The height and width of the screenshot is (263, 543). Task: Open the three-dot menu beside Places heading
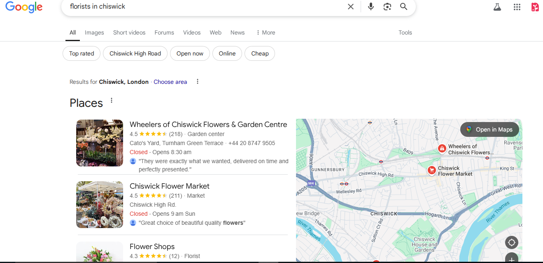coord(111,101)
